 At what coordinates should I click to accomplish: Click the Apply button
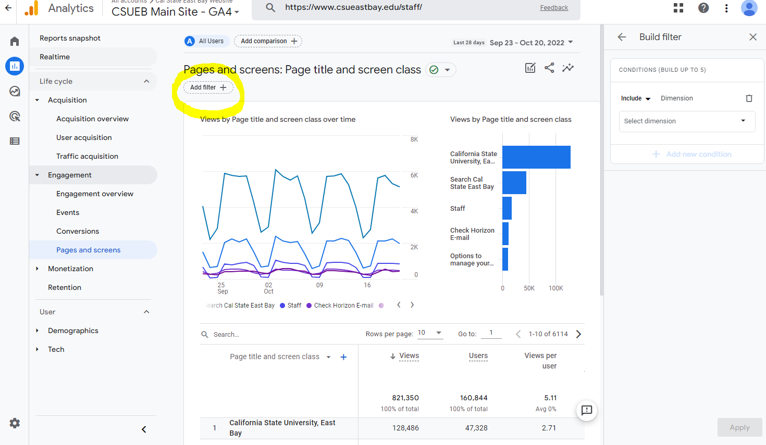tap(739, 427)
